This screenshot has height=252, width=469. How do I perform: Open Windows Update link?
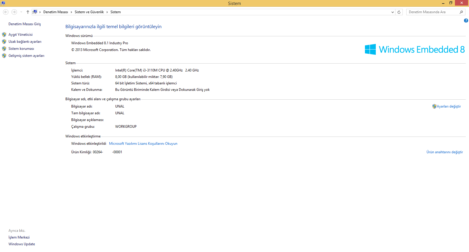click(x=22, y=244)
